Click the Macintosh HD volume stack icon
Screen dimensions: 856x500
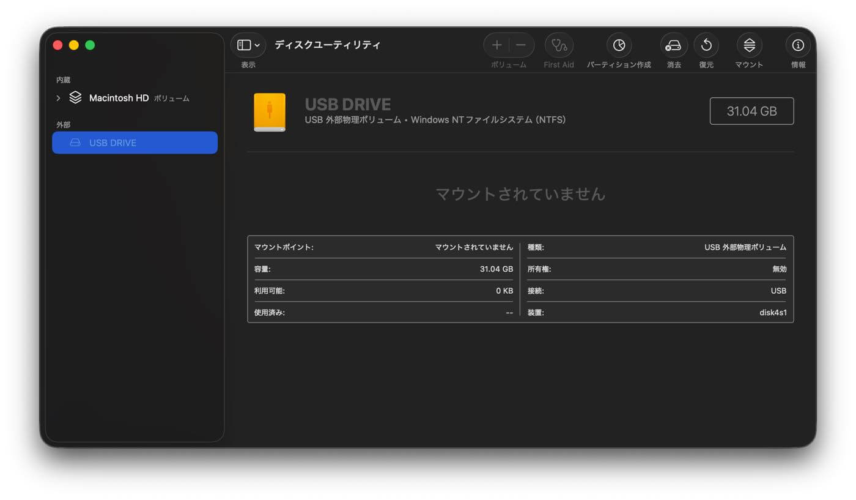tap(75, 97)
